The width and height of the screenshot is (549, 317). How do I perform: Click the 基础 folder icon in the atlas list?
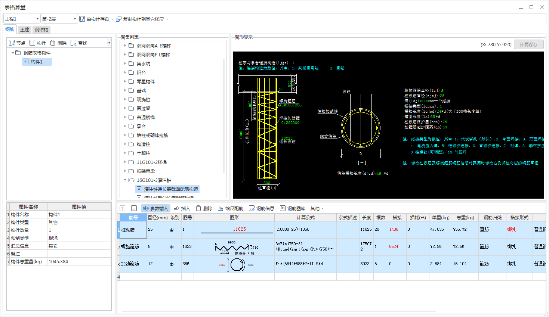pyautogui.click(x=131, y=90)
